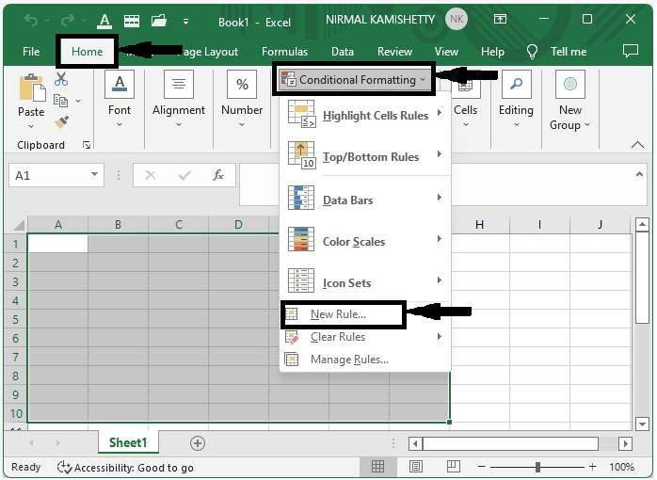
Task: Click the Format Painter brush icon
Action: click(x=61, y=122)
